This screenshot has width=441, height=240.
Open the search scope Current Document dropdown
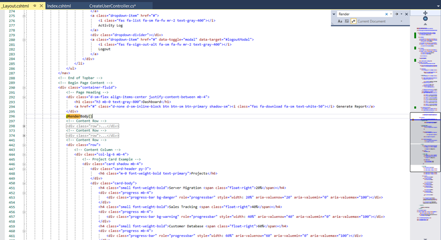401,21
